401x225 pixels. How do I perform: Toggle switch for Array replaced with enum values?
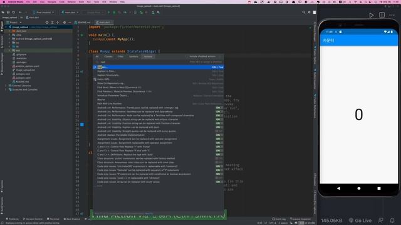(x=219, y=182)
